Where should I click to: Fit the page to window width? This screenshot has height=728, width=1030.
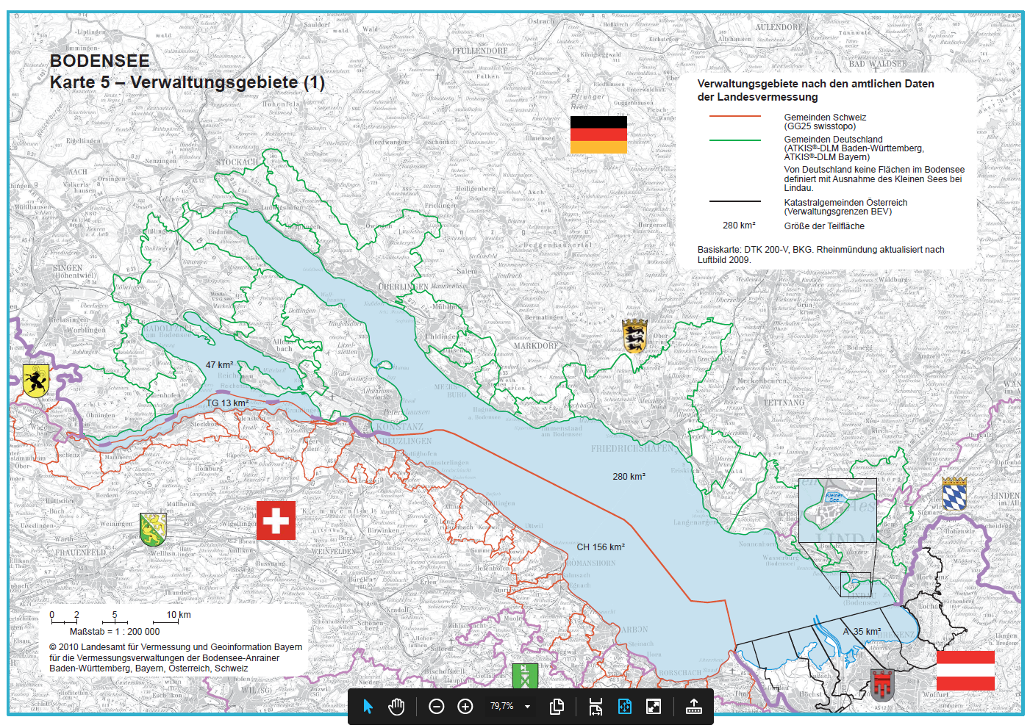[x=596, y=707]
